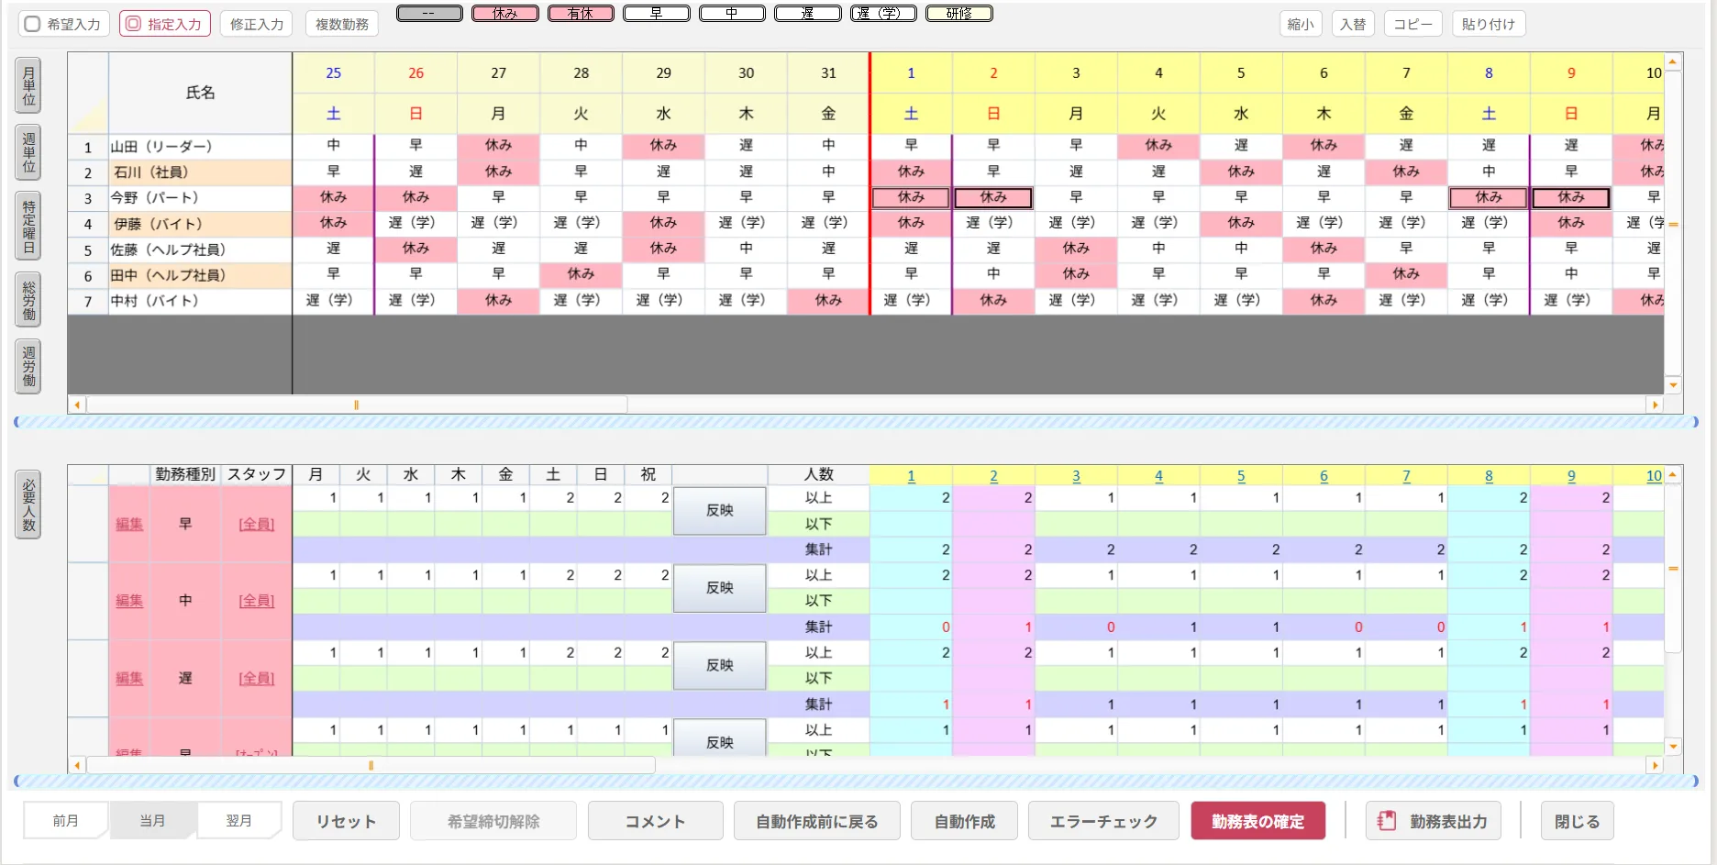
Task: Click 反映 button in the 中 row
Action: click(x=719, y=588)
